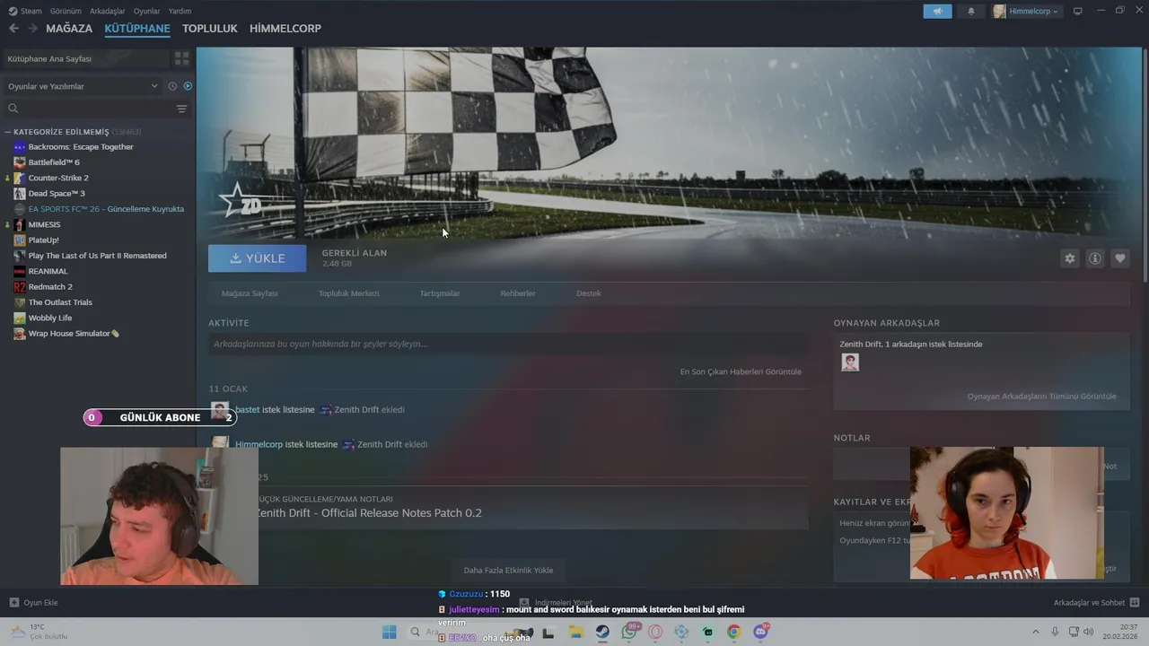Open the friend avatar under Oynayan Arkadaşlar
1149x646 pixels.
(850, 362)
